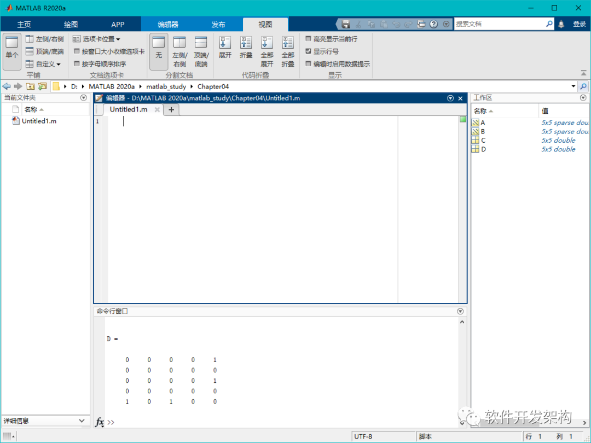Switch to the APP tab
Image resolution: width=591 pixels, height=443 pixels.
[x=118, y=25]
